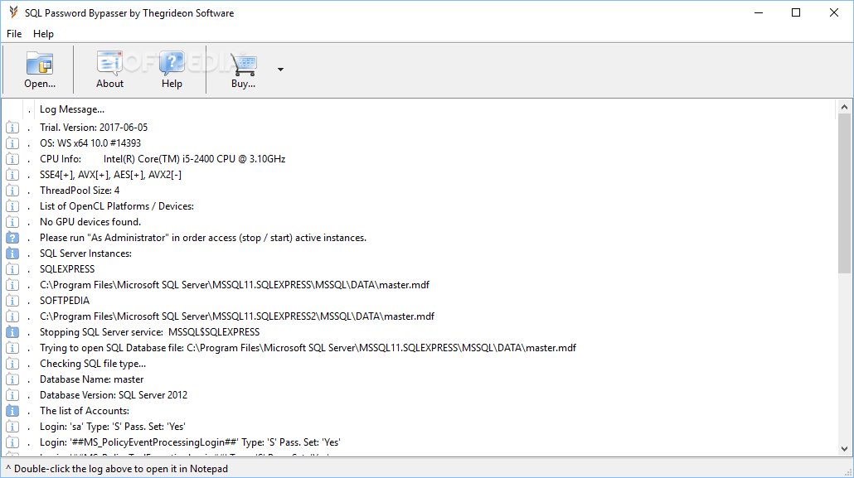Click info icon beside Trying to open SQL Database
The height and width of the screenshot is (478, 854).
pyautogui.click(x=12, y=349)
